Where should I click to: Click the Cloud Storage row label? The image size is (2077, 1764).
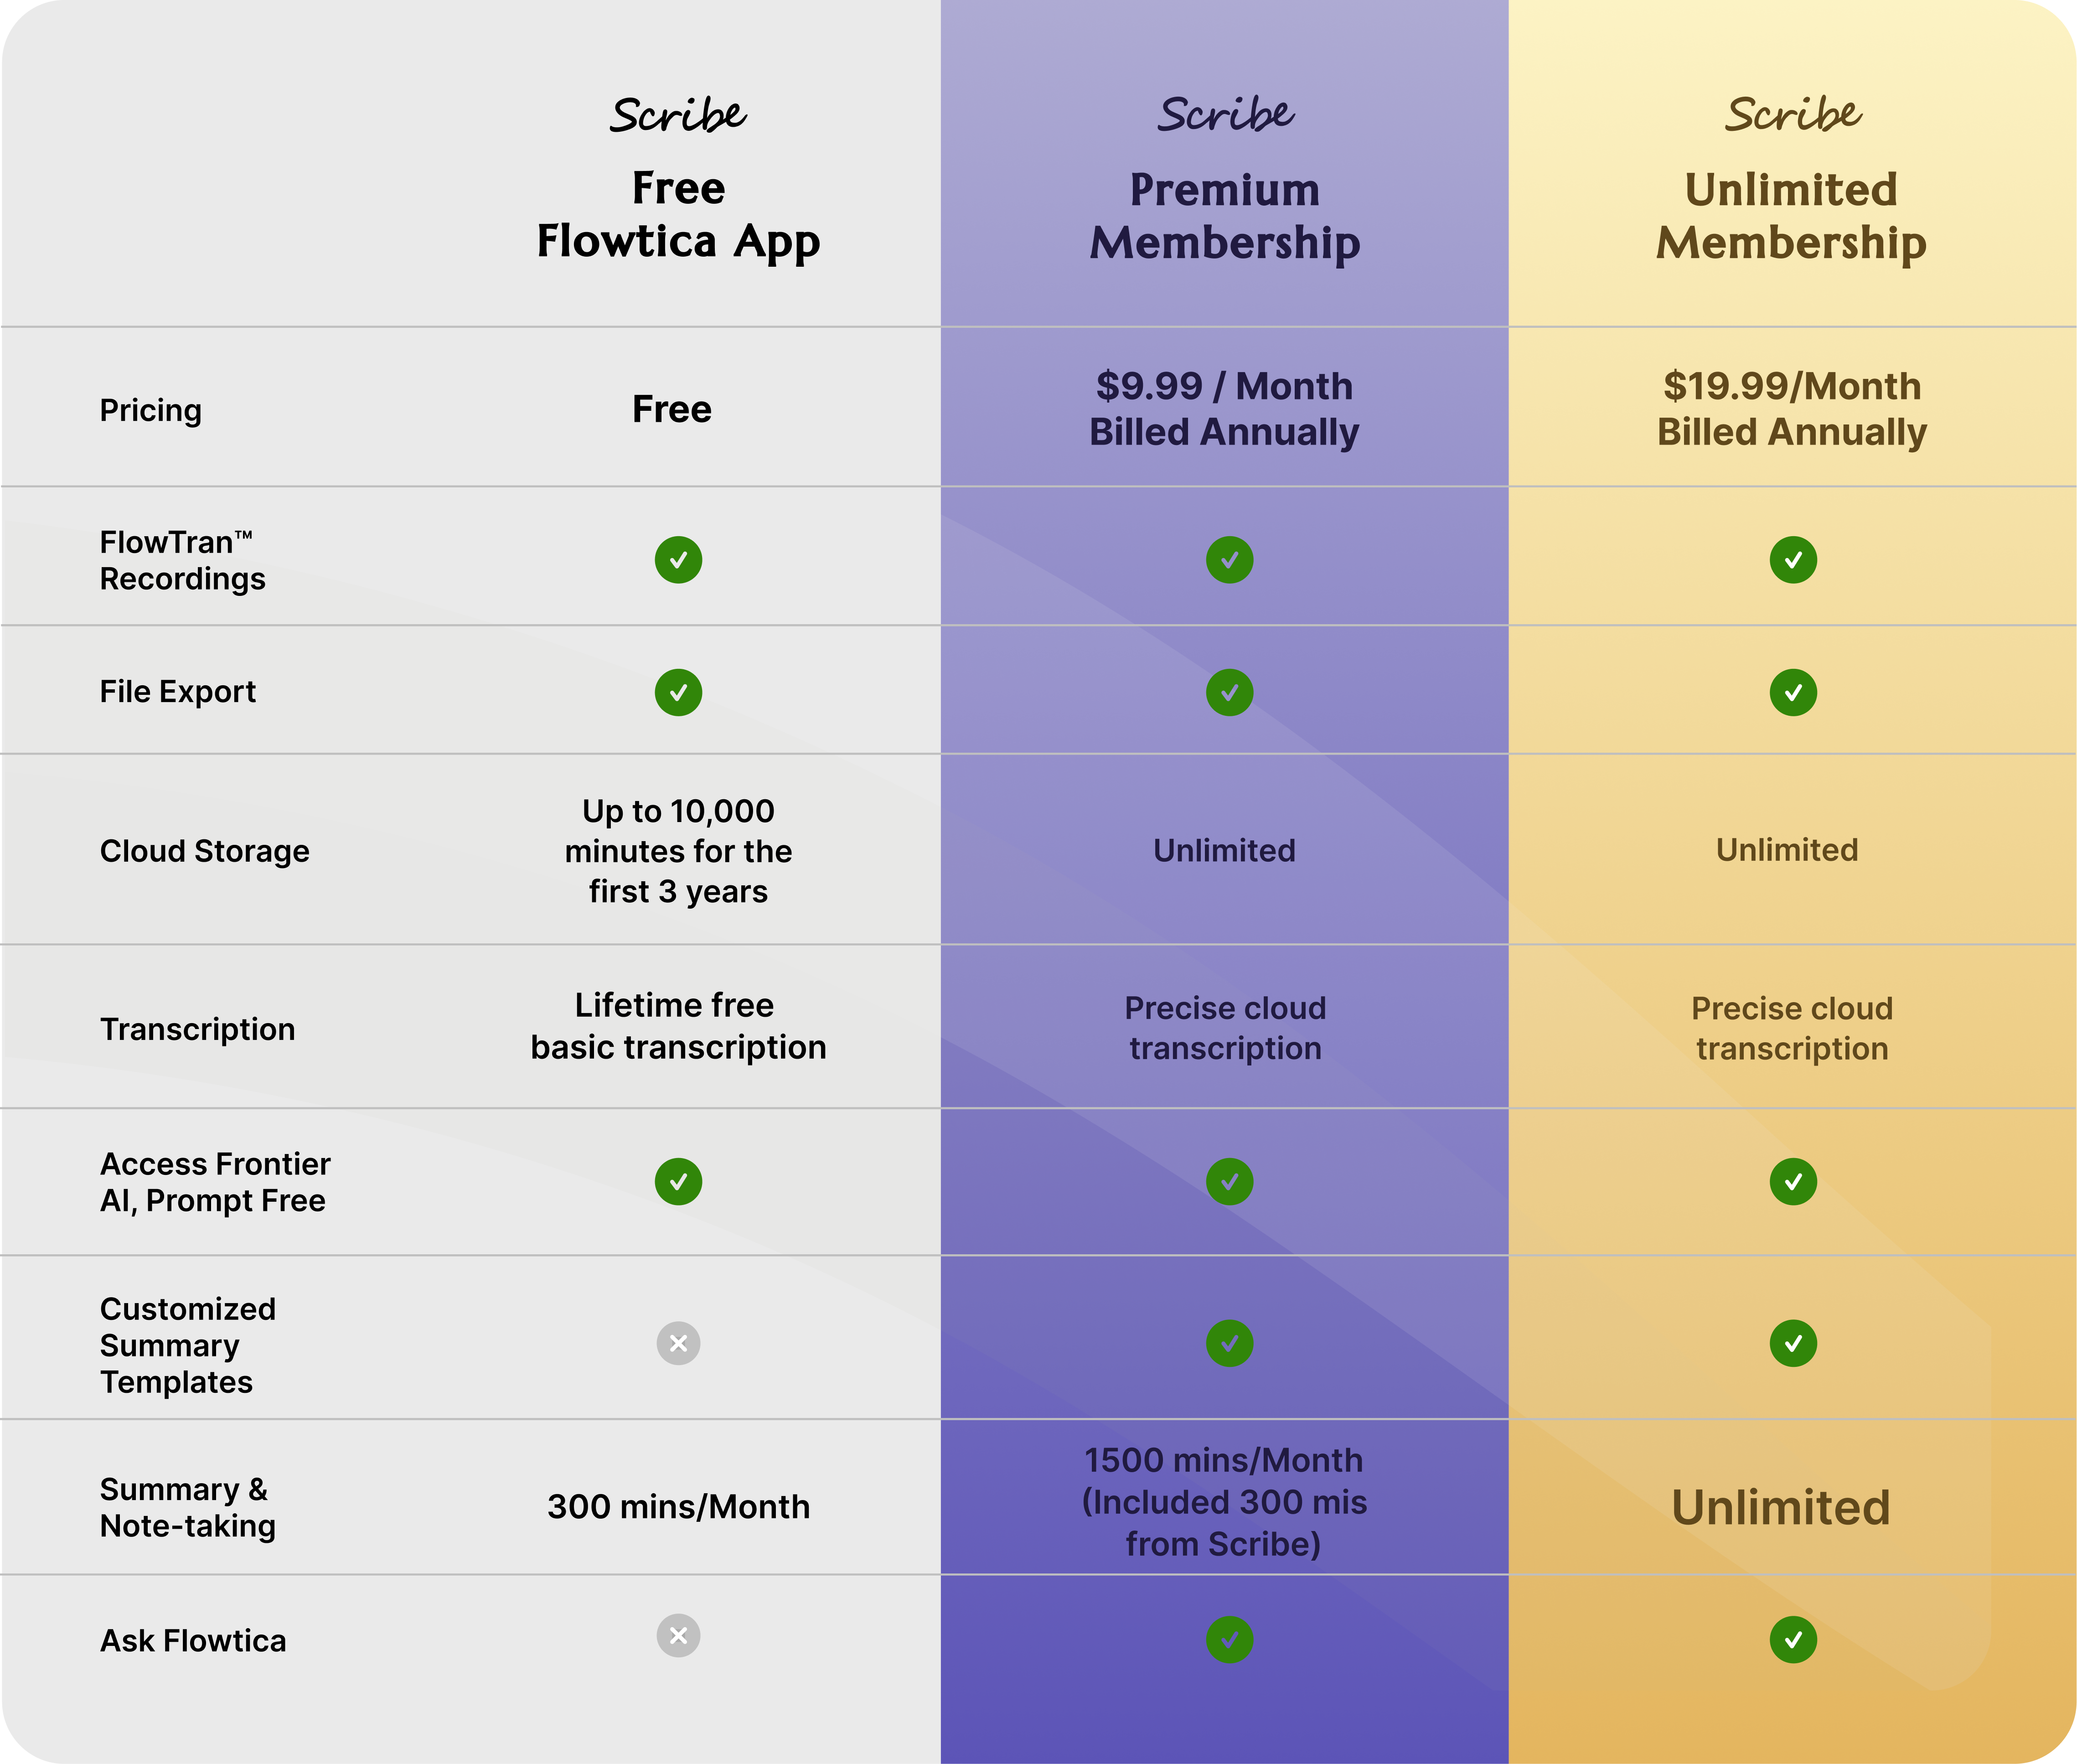click(205, 851)
